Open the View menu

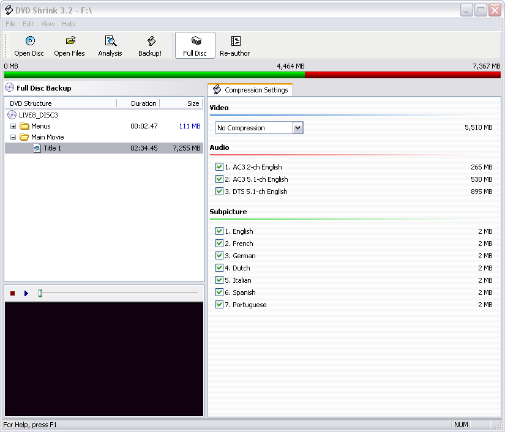(x=48, y=24)
